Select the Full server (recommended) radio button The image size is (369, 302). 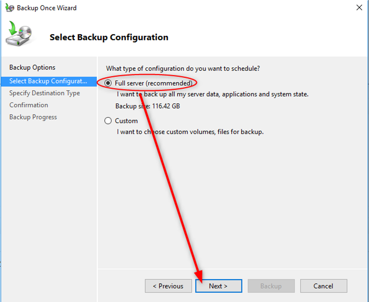pyautogui.click(x=108, y=83)
